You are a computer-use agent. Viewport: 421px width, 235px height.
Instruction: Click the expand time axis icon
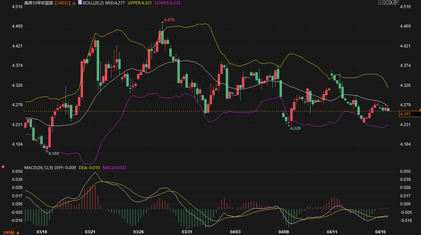391,2
